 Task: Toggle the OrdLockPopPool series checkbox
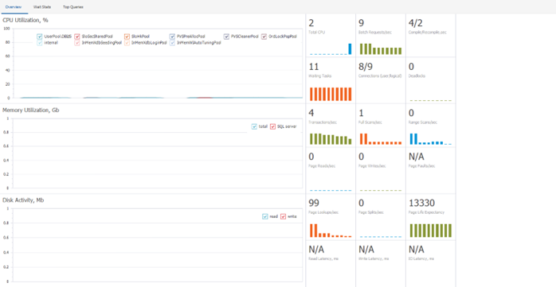pos(264,37)
